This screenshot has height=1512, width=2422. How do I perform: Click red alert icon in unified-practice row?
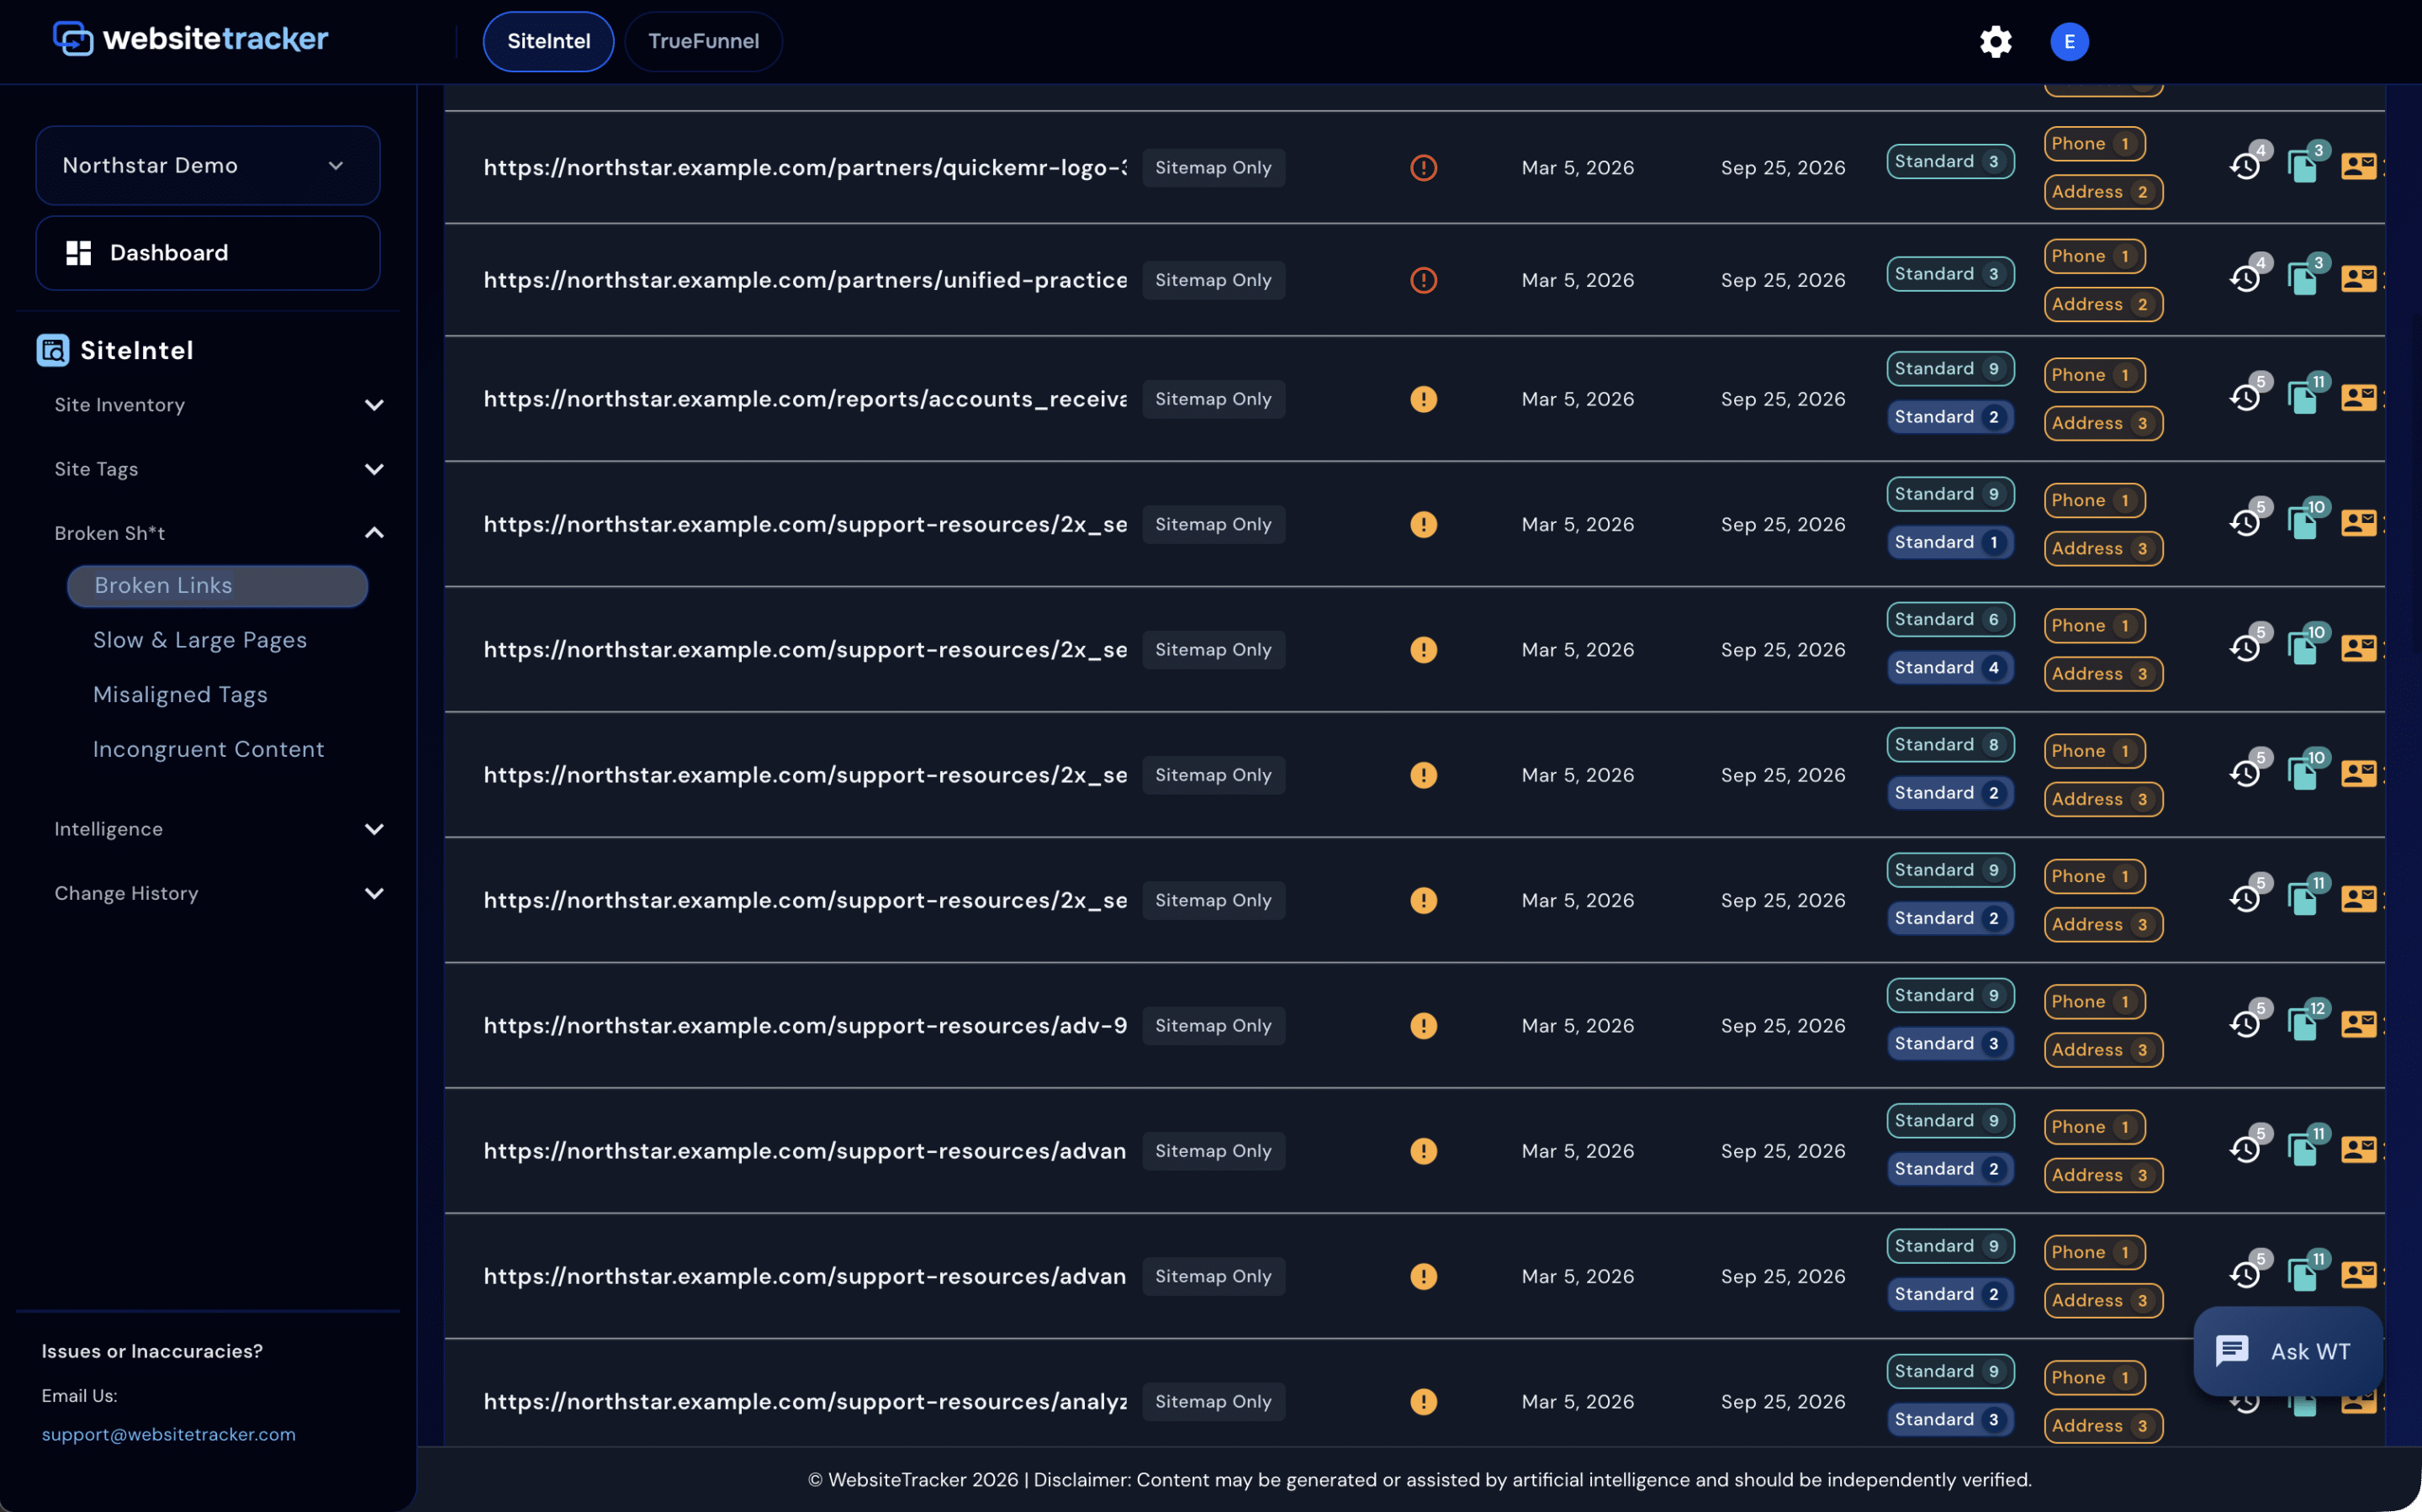point(1423,280)
